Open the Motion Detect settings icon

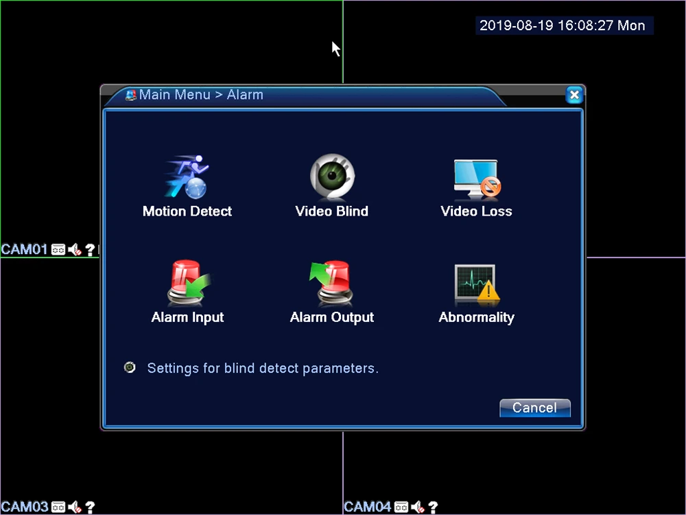tap(187, 176)
